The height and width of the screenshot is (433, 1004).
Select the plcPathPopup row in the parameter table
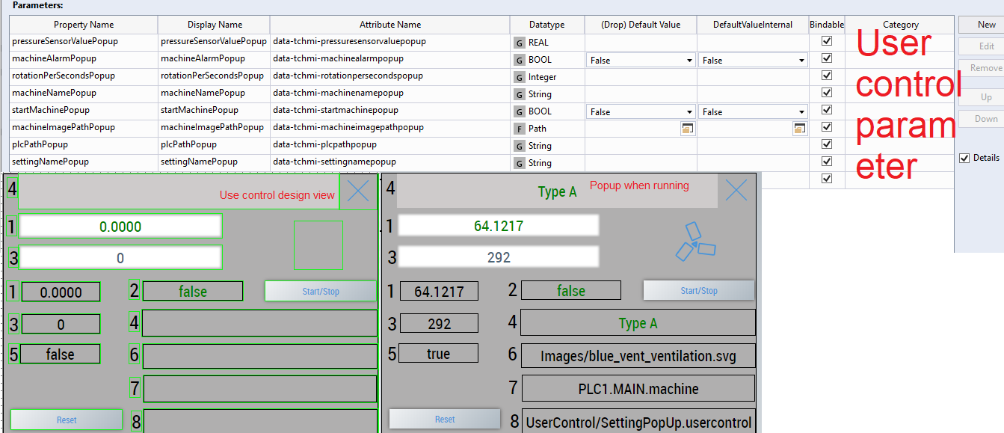click(x=83, y=144)
